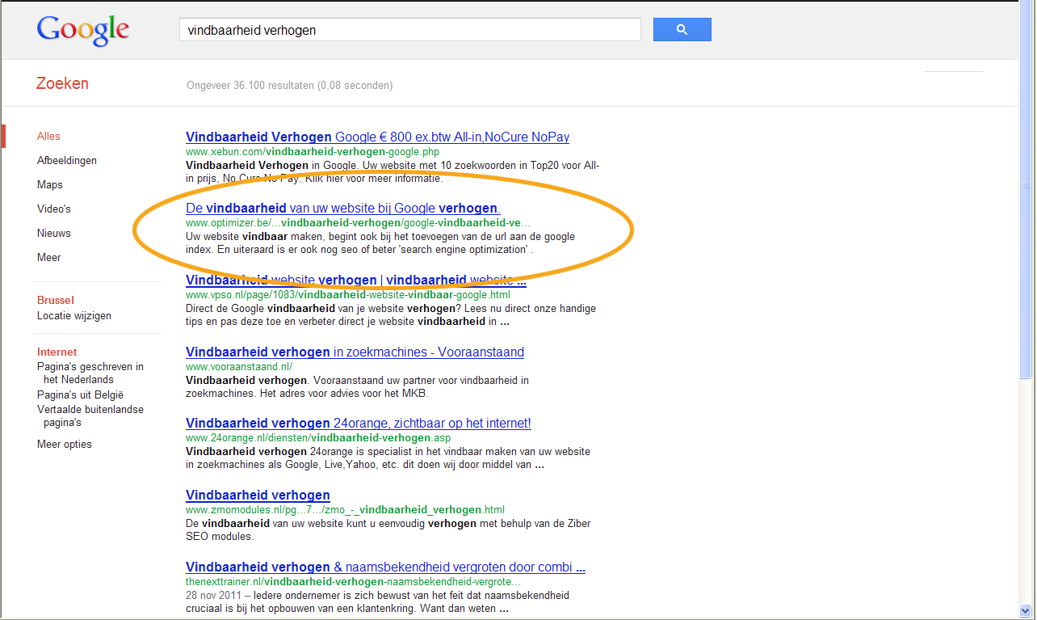Screen dimensions: 1037x620
Task: Click the www.vpso.nl green URL
Action: click(x=347, y=295)
